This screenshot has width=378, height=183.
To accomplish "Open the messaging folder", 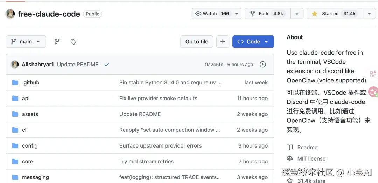I will coord(35,177).
